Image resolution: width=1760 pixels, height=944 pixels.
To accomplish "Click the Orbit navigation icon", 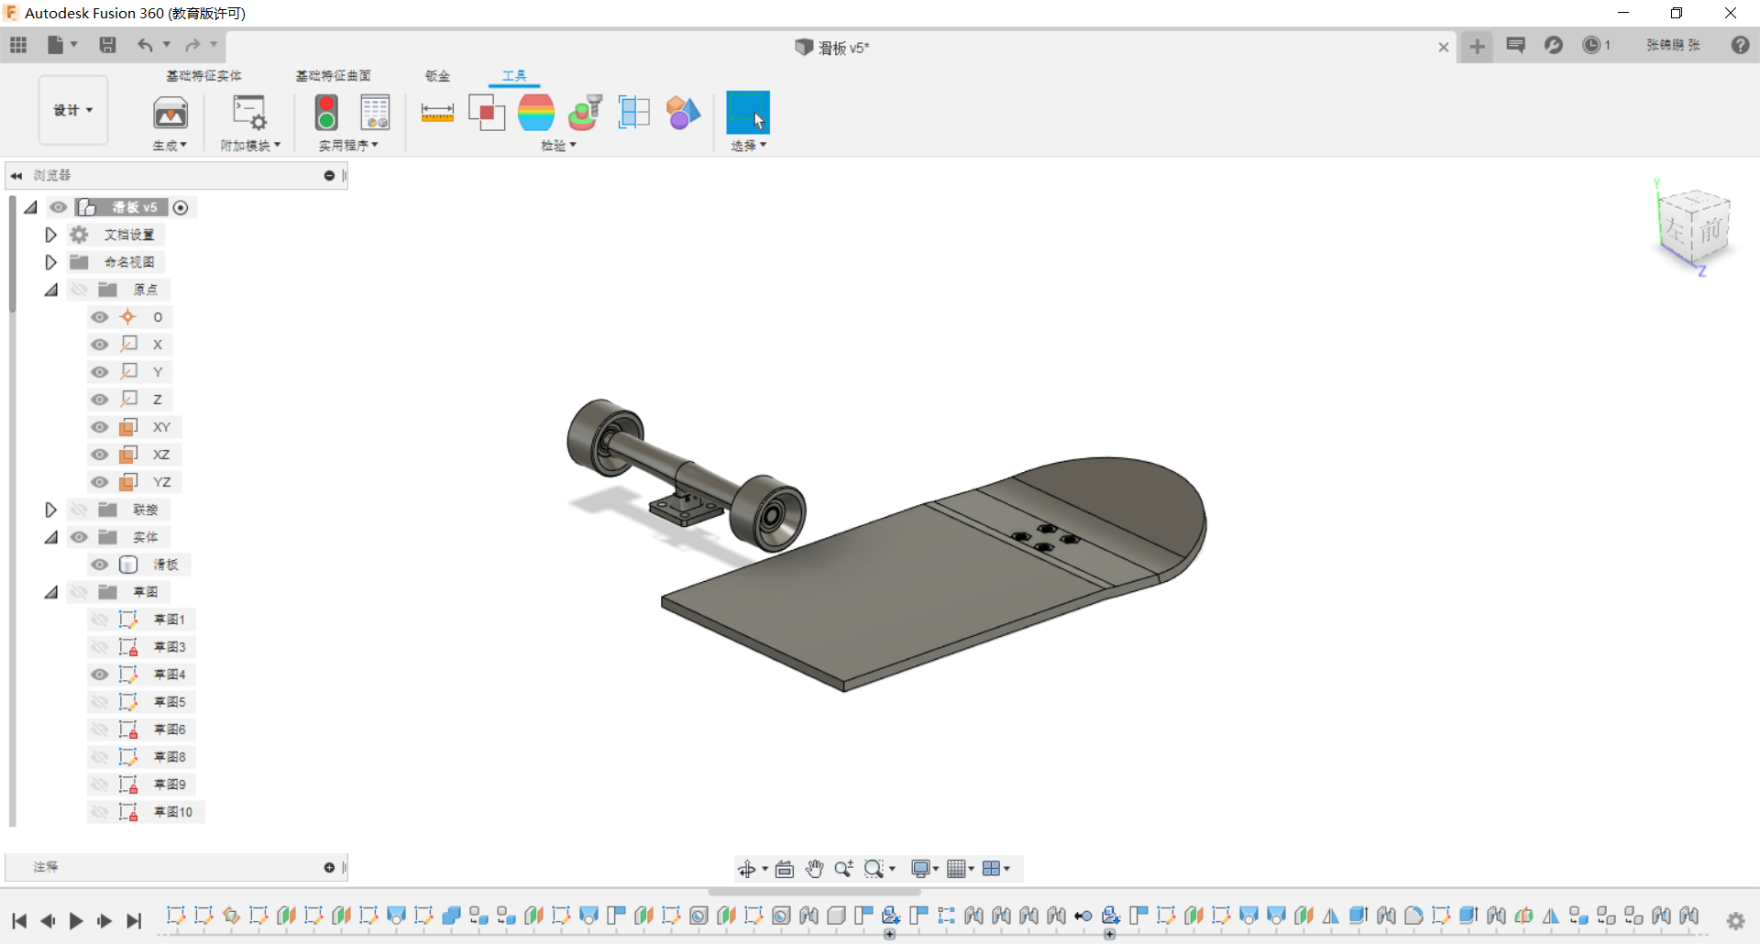I will pos(747,869).
